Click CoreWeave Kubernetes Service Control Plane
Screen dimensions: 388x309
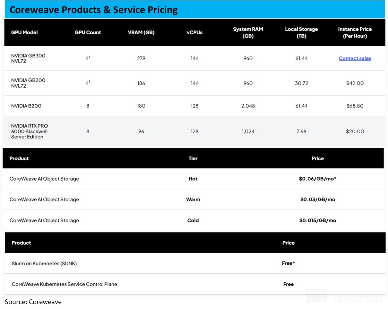pyautogui.click(x=64, y=284)
